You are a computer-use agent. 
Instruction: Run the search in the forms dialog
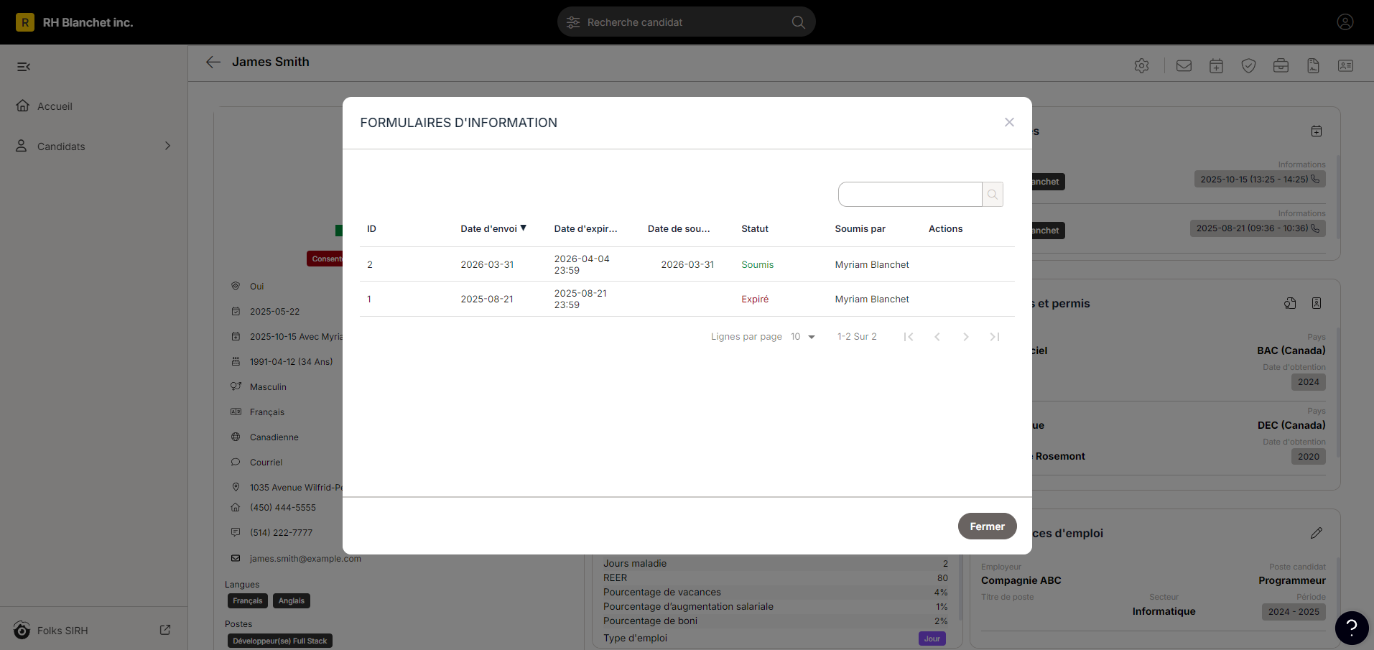click(x=993, y=194)
